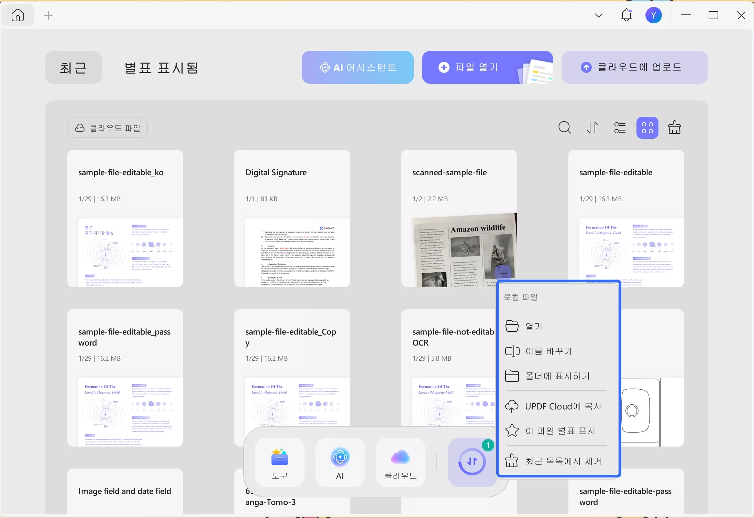754x518 pixels.
Task: Launch the AI 어시스턴트 button
Action: [x=357, y=67]
